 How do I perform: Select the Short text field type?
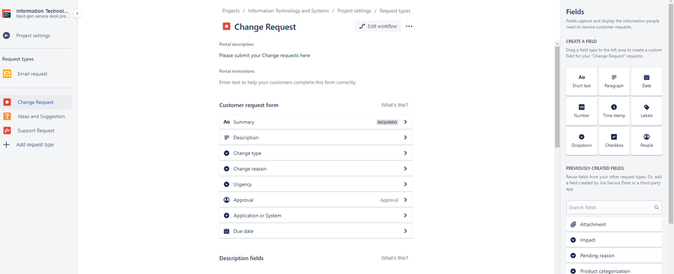coord(582,81)
